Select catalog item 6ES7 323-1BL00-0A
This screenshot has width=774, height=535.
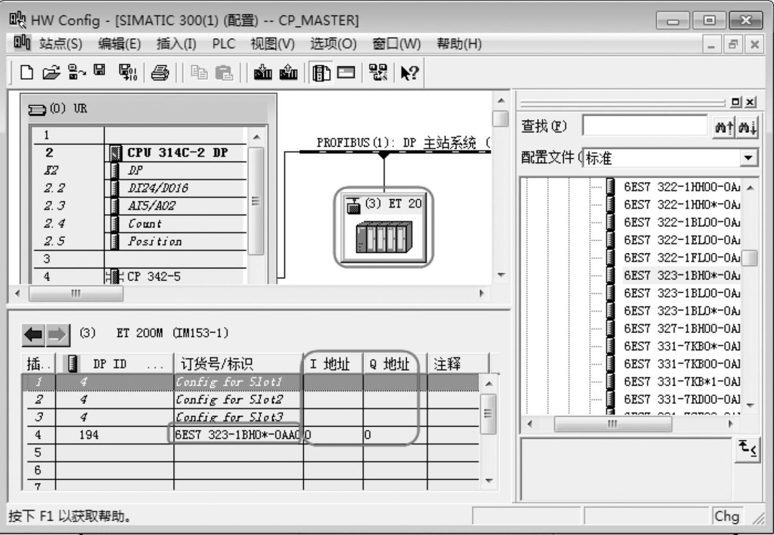click(x=682, y=293)
